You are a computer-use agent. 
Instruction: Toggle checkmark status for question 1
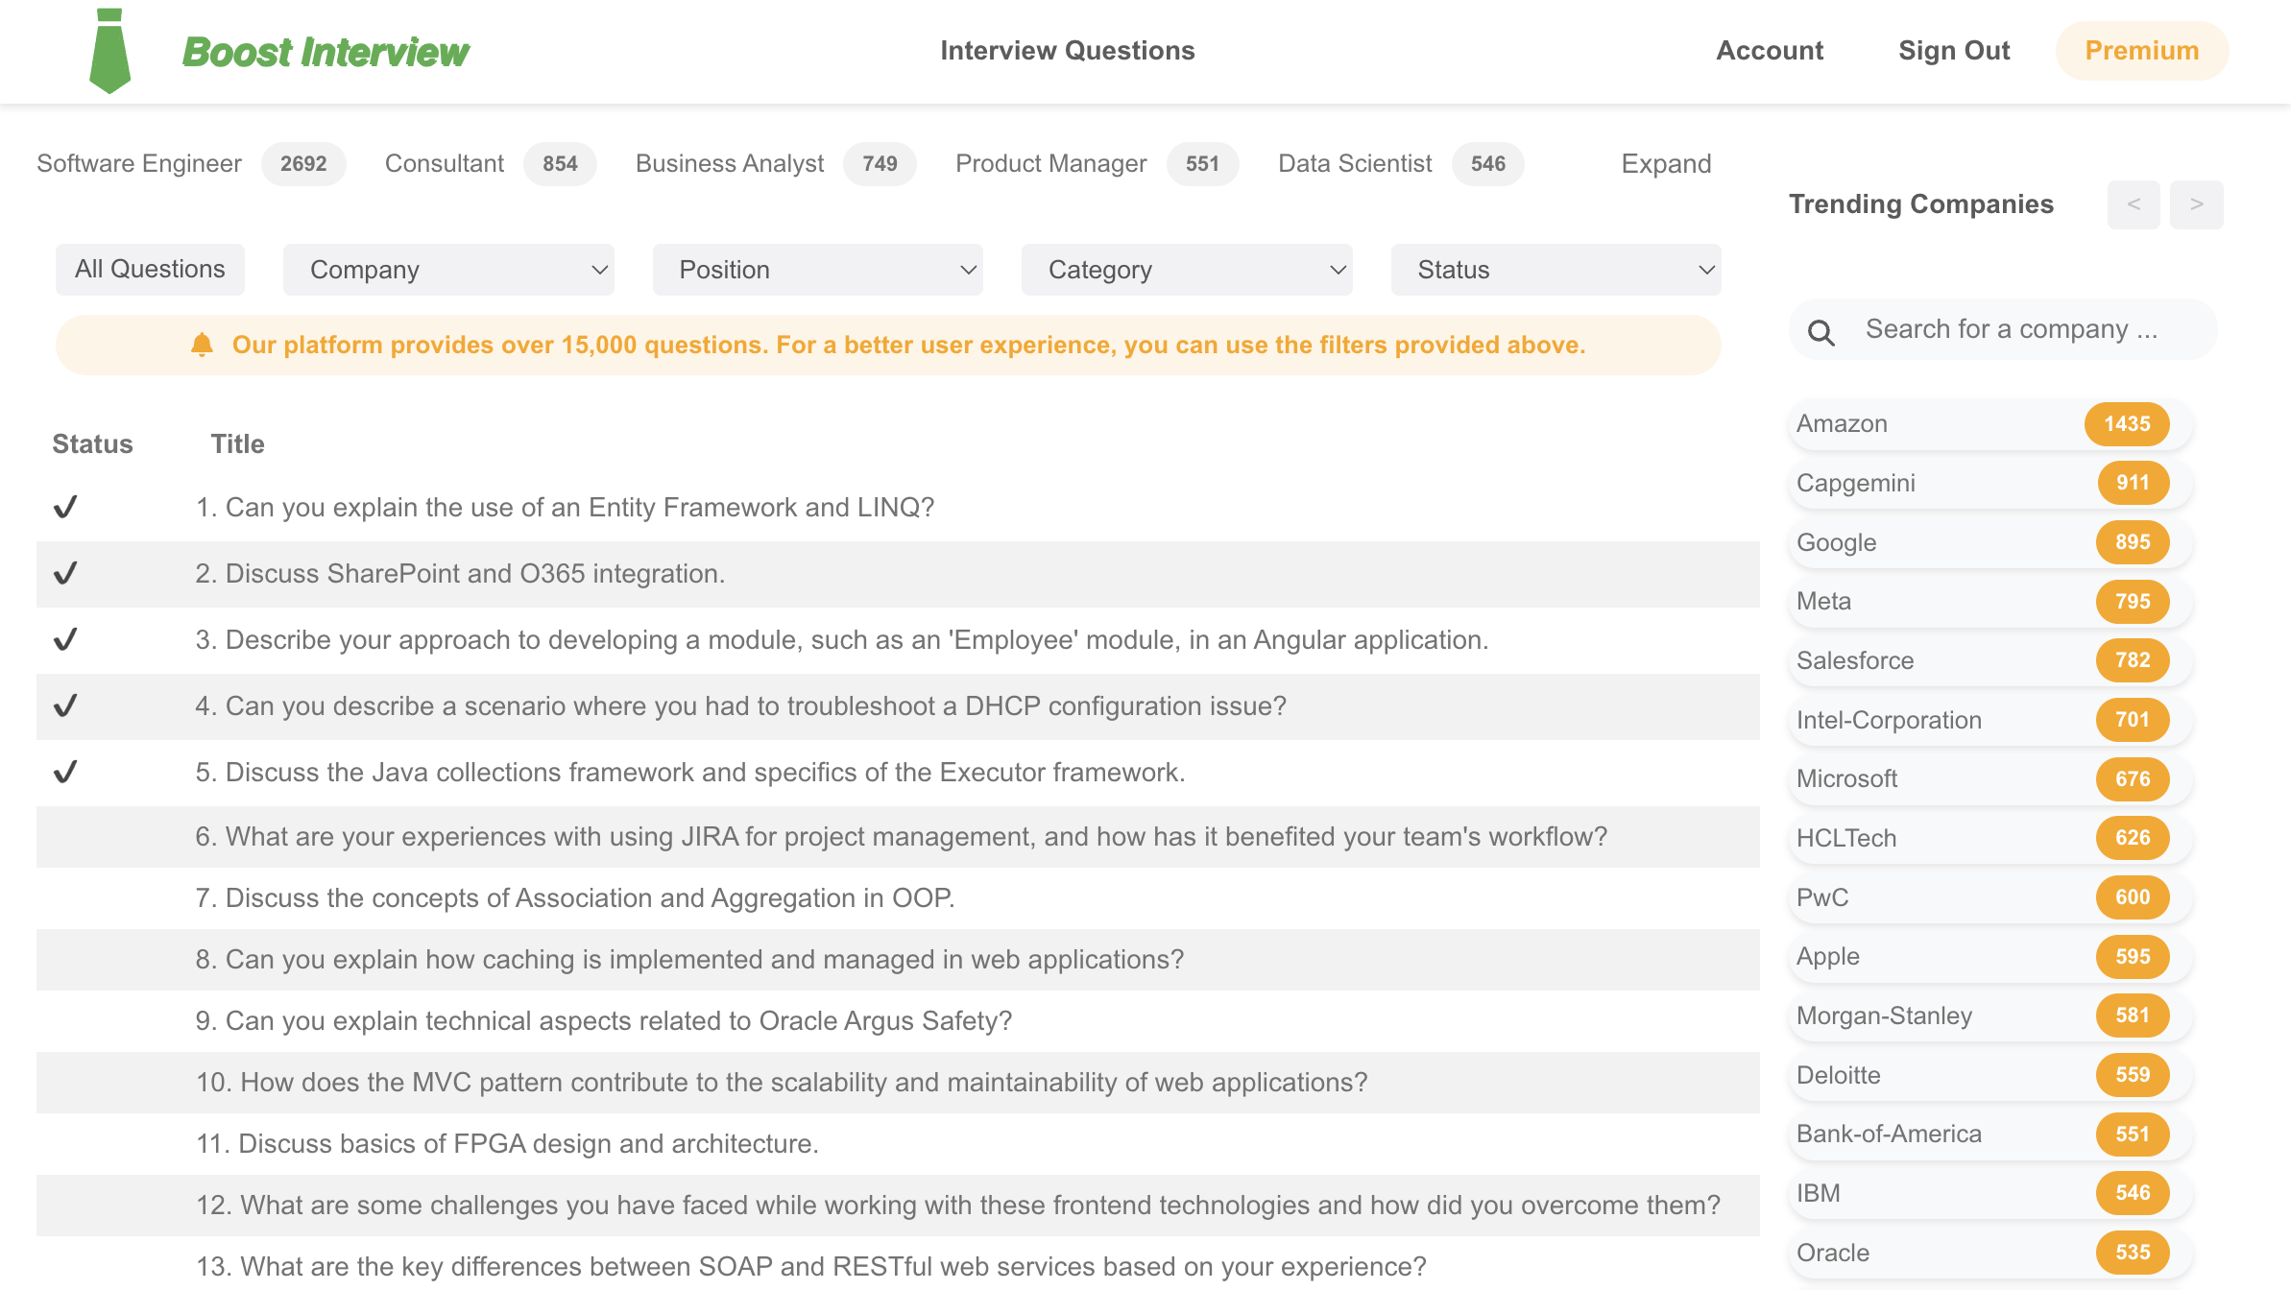pos(65,507)
